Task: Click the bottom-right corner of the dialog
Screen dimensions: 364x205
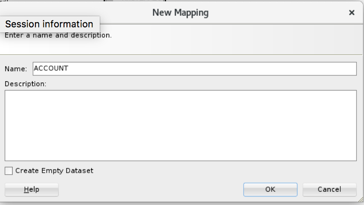Action: tap(360, 201)
